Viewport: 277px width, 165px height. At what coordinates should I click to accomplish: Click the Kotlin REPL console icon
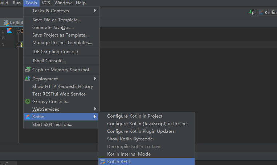102,162
